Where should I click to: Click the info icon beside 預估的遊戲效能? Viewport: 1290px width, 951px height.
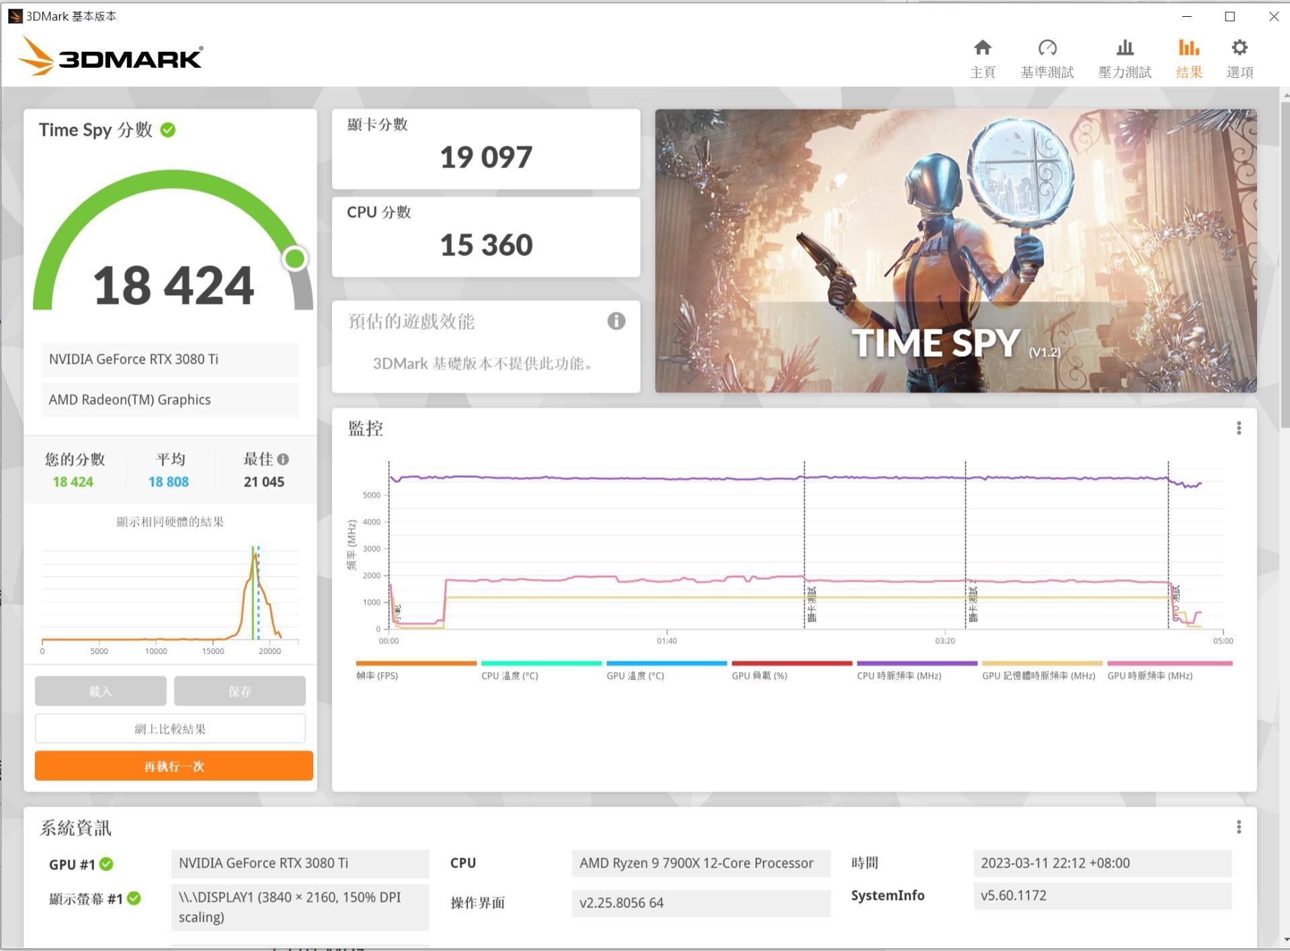[x=616, y=322]
